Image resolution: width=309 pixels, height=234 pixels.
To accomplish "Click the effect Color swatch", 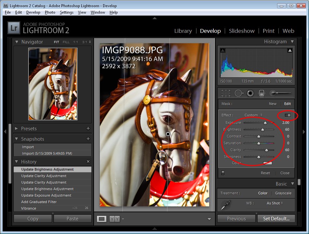I will point(268,163).
